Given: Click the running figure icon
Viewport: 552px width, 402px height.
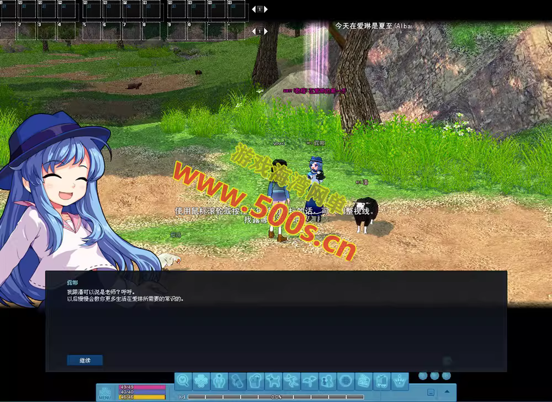Looking at the screenshot, I should point(291,381).
